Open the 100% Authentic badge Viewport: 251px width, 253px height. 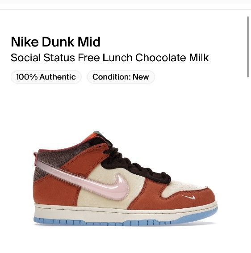46,77
